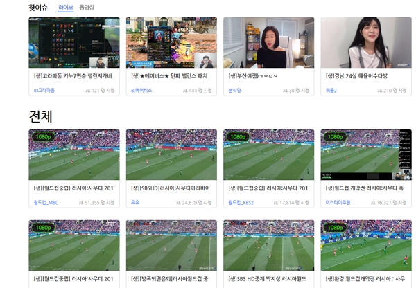Open 이스타이주헌 channel link

point(338,203)
